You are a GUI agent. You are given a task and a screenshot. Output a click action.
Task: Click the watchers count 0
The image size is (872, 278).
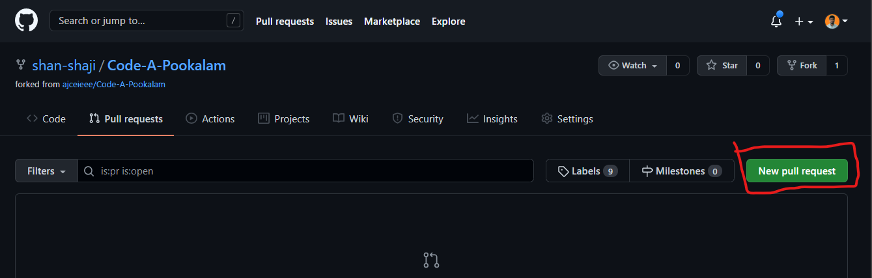[x=677, y=66]
